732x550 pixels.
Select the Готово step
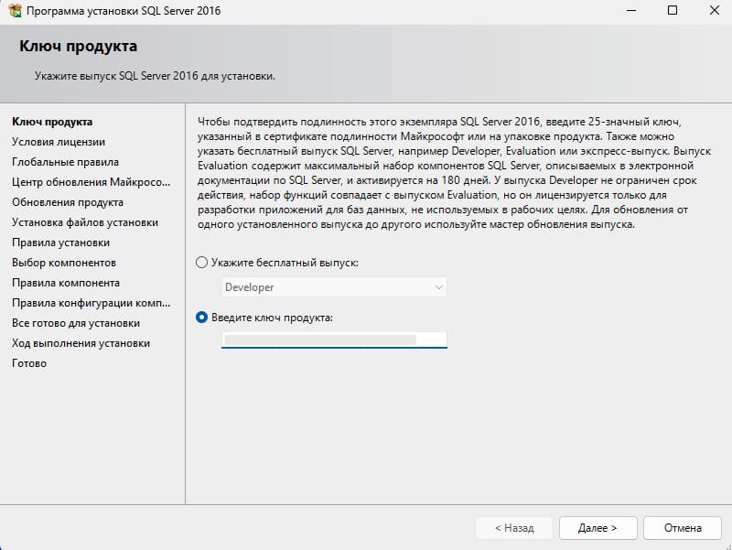point(29,363)
